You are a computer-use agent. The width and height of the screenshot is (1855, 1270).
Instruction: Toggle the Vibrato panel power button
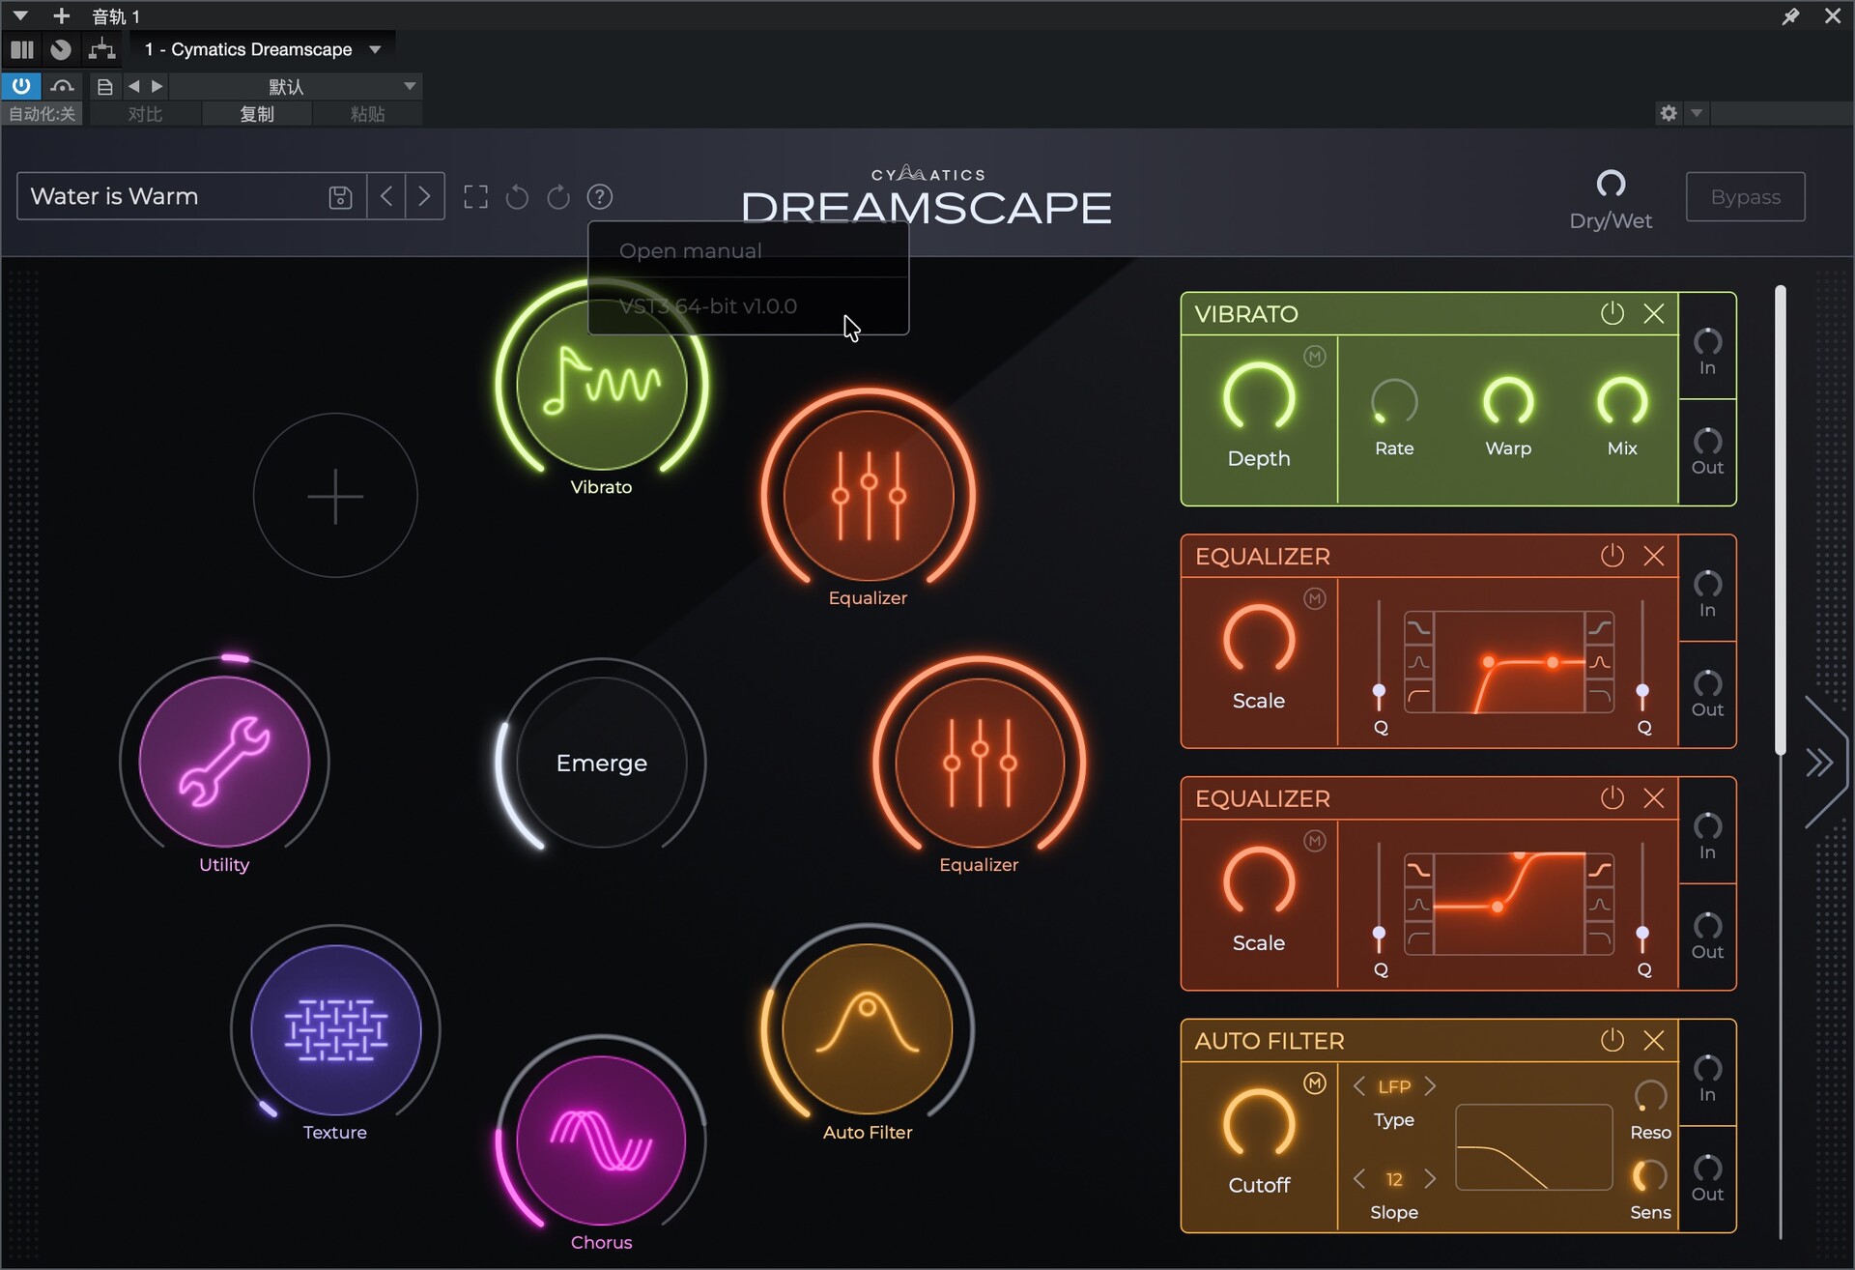coord(1612,313)
